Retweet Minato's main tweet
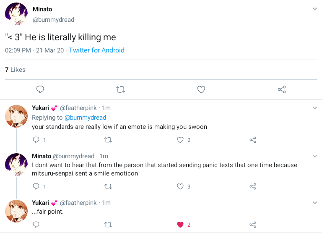 coord(121,89)
